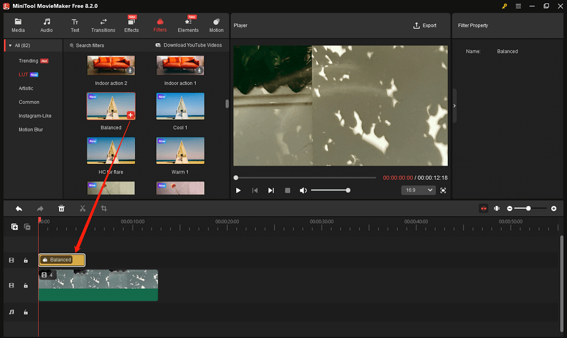The image size is (567, 338).
Task: Select the Artistic filter category
Action: pyautogui.click(x=26, y=88)
